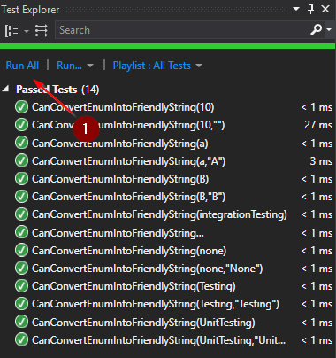Viewport: 336px width, 358px height.
Task: Select test CanConvertEnumIntoFriendlyString(a)
Action: 120,144
